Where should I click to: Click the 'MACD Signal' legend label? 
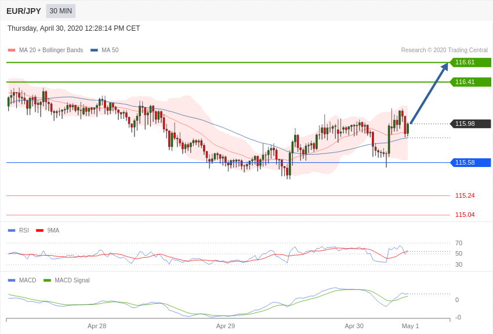click(x=72, y=280)
